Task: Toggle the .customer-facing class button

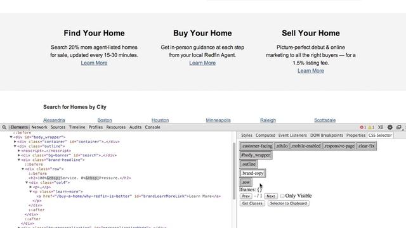Action: click(256, 146)
